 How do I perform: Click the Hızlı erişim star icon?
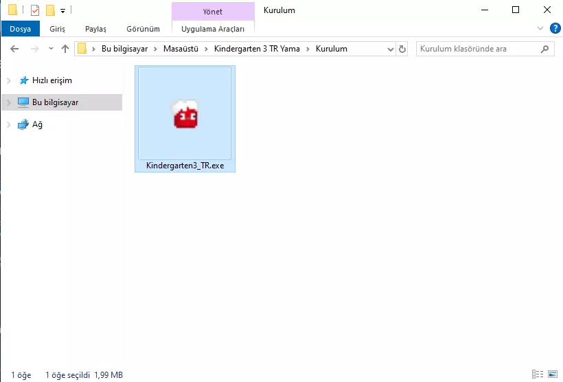click(24, 80)
